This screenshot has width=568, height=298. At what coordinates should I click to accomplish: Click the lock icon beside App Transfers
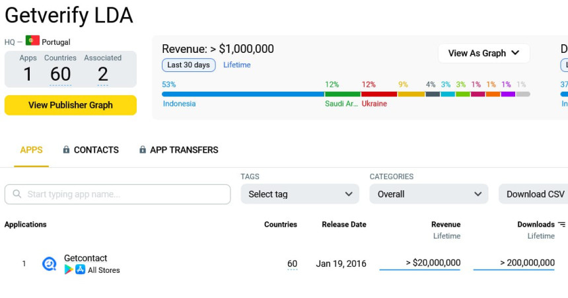click(143, 150)
